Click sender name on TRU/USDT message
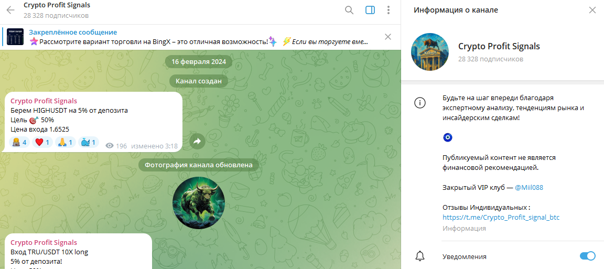The width and height of the screenshot is (604, 269). 44,243
